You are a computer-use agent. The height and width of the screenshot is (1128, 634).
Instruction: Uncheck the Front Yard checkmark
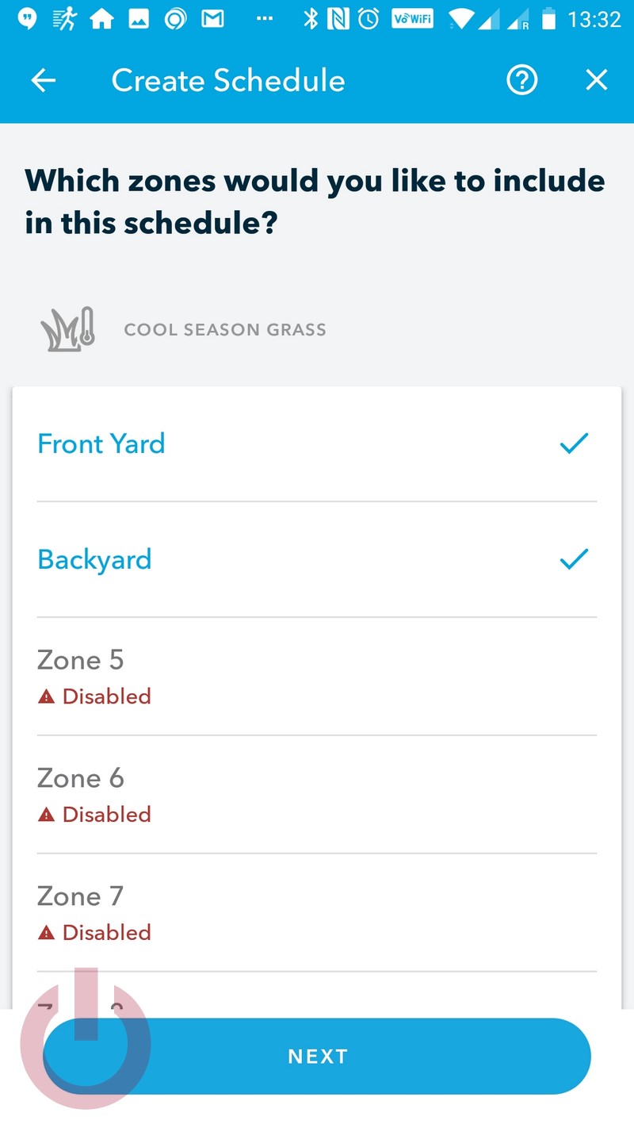coord(574,443)
